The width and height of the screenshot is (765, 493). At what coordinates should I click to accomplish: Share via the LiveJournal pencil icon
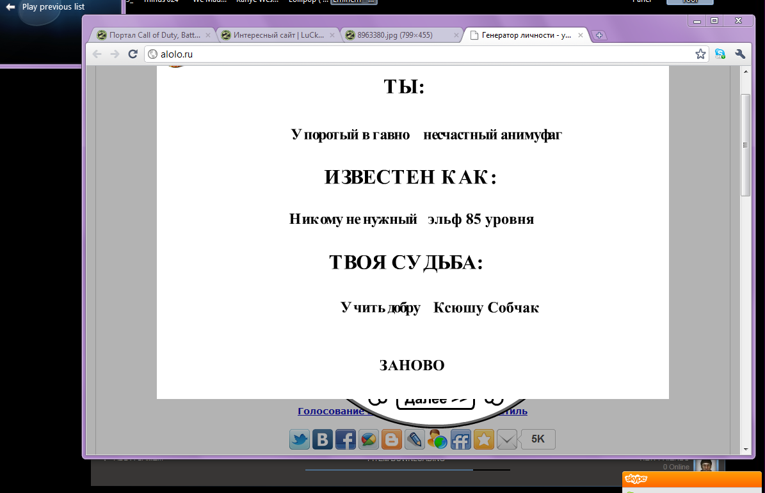tap(415, 439)
